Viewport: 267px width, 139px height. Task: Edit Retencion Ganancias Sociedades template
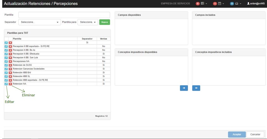pyautogui.click(x=6, y=69)
